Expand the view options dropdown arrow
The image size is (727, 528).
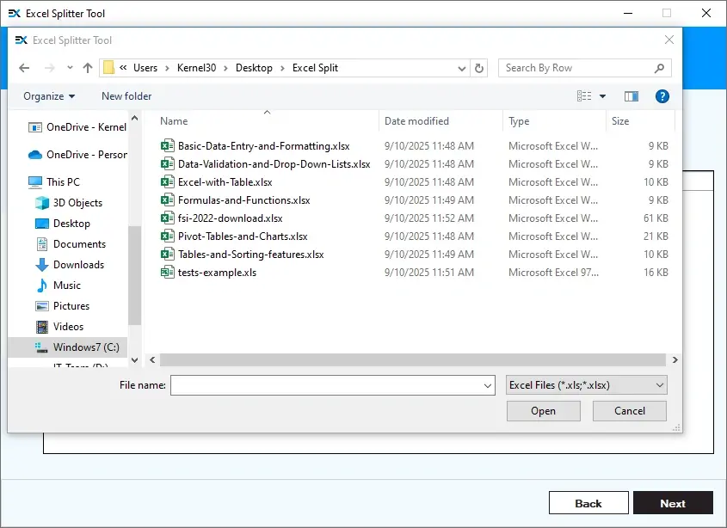click(602, 96)
